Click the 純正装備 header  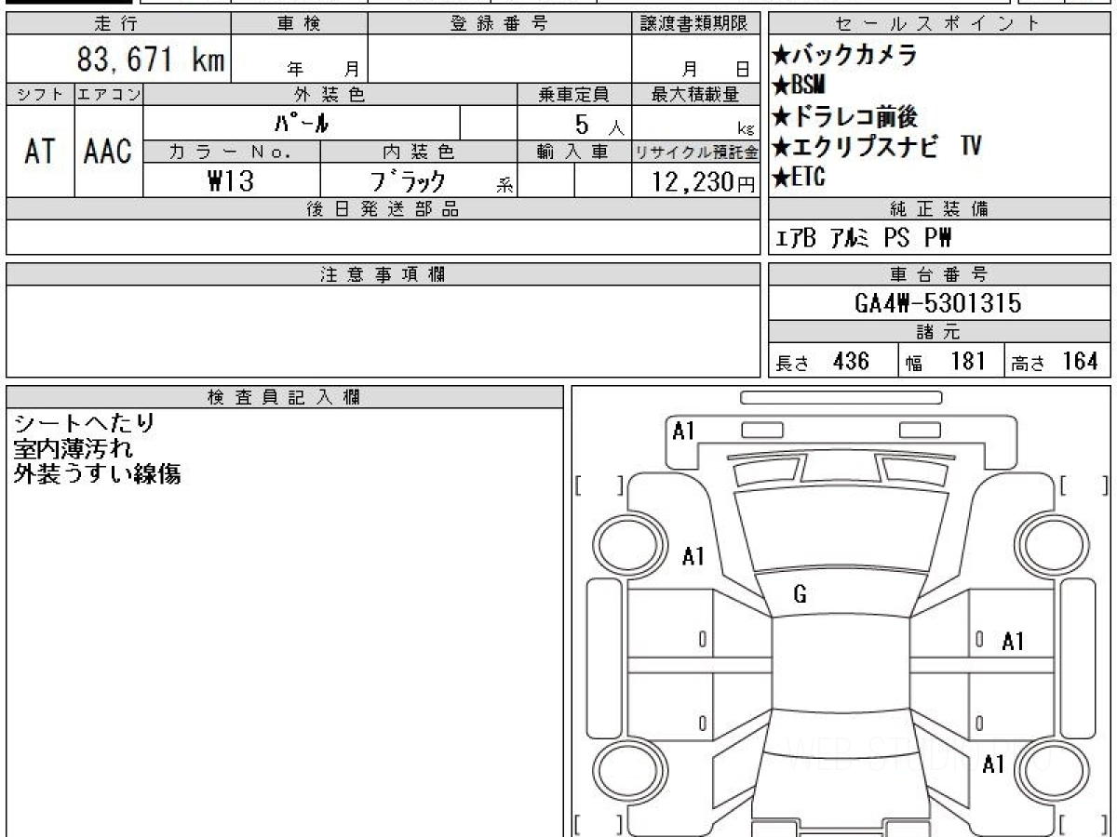[x=939, y=209]
